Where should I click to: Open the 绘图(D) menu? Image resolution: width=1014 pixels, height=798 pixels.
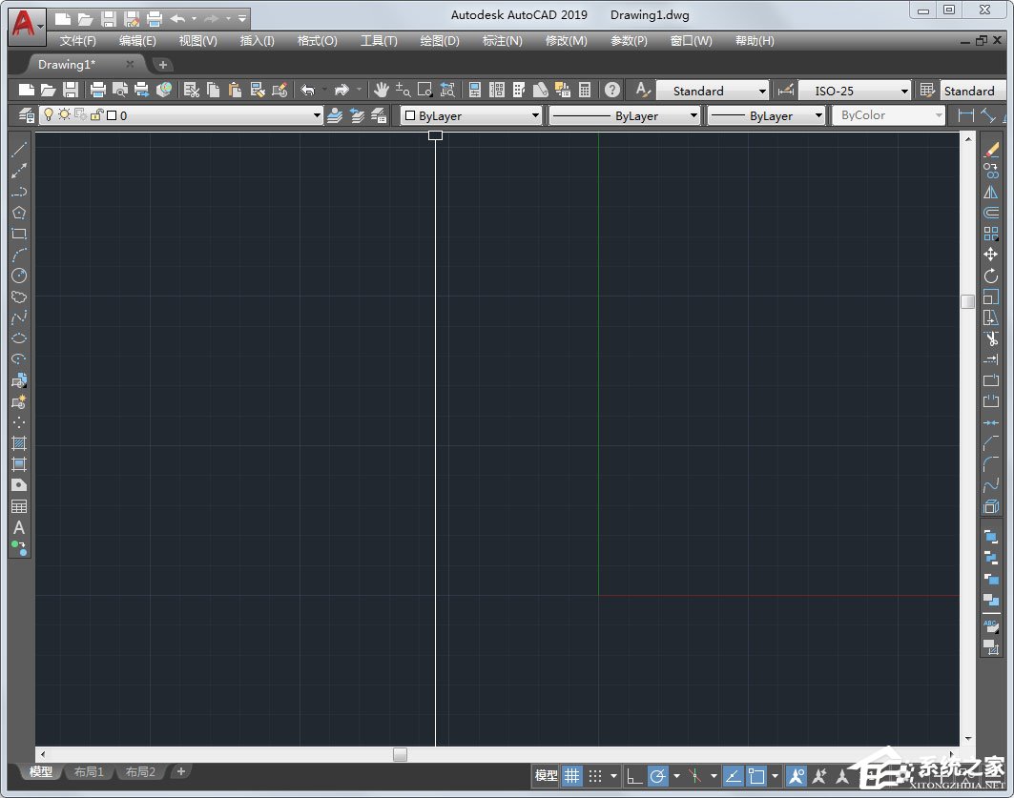click(439, 40)
